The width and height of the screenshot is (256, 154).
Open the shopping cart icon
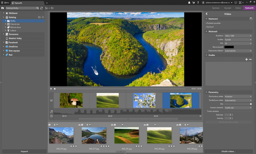[x=193, y=3]
